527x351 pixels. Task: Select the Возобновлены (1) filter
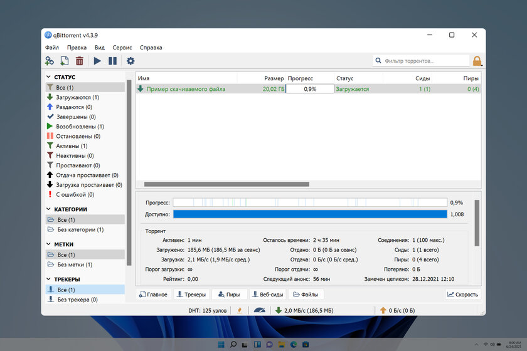coord(85,126)
